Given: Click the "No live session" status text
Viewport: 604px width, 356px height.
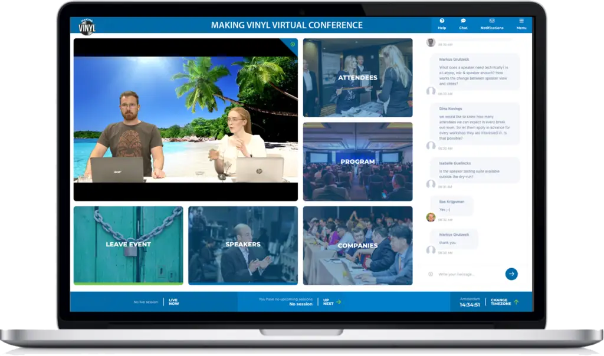Looking at the screenshot, I should pyautogui.click(x=146, y=302).
